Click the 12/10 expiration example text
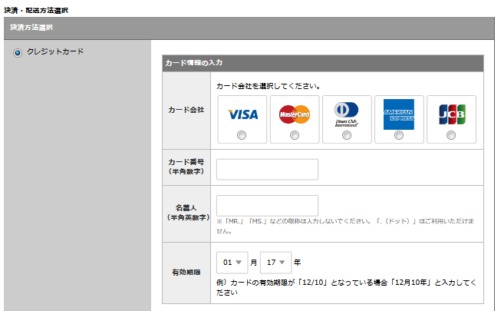The height and width of the screenshot is (311, 501). tap(346, 287)
